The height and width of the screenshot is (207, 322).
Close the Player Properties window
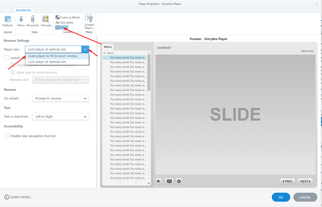pos(317,4)
